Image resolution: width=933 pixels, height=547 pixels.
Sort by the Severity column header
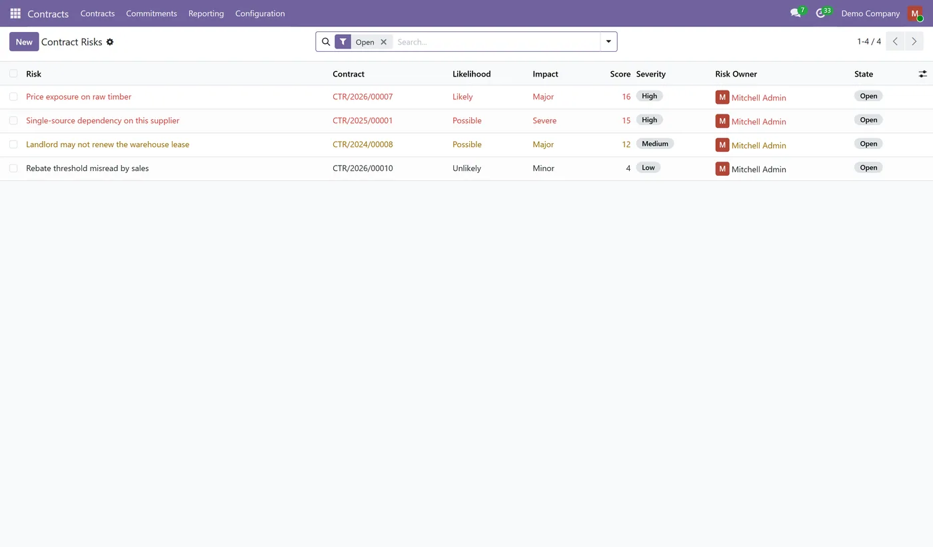(651, 74)
